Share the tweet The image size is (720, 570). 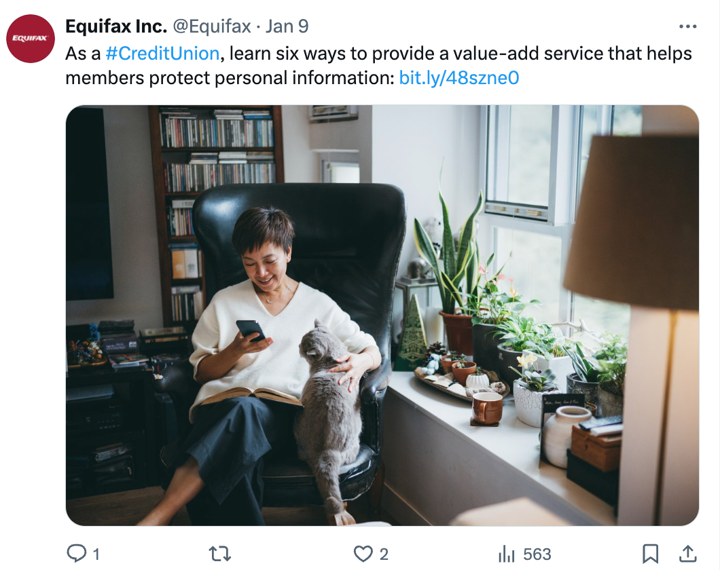pos(688,554)
